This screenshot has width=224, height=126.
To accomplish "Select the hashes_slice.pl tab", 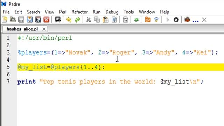I will click(22, 29).
